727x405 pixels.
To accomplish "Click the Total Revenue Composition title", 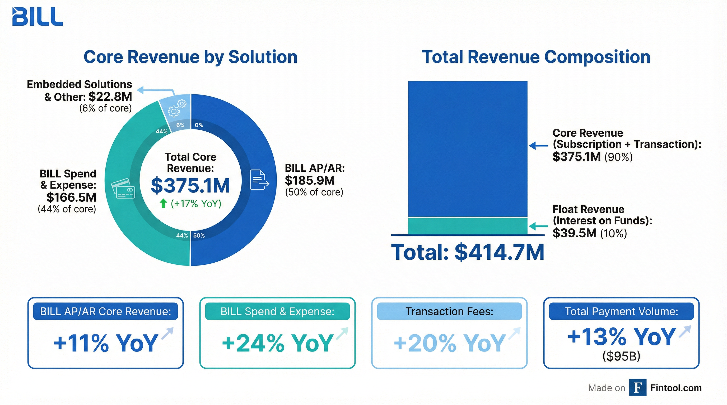I will (x=536, y=57).
